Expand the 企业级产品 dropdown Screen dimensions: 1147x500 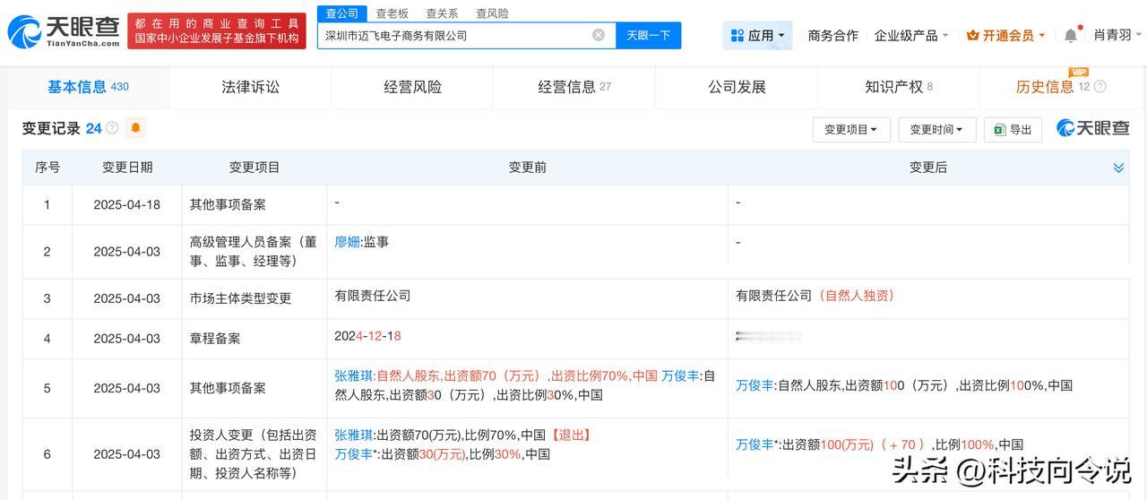pos(911,35)
